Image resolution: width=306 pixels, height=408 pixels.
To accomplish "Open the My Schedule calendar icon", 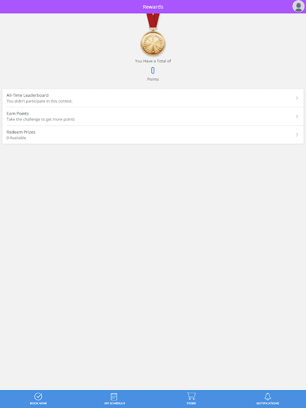I will click(114, 396).
